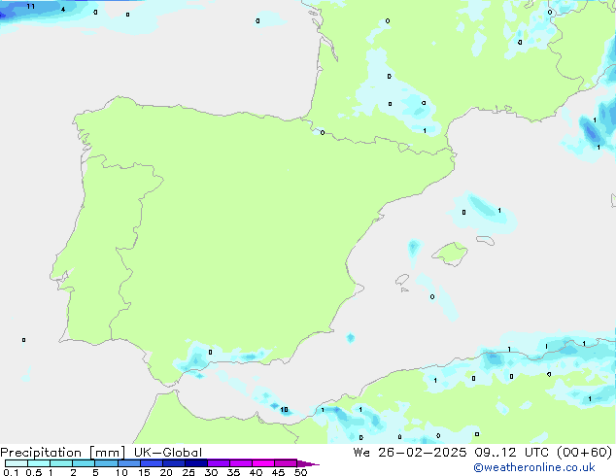Click the 25–30 mm dark navy legend box
Viewport: 616px width, 476px height.
click(196, 463)
